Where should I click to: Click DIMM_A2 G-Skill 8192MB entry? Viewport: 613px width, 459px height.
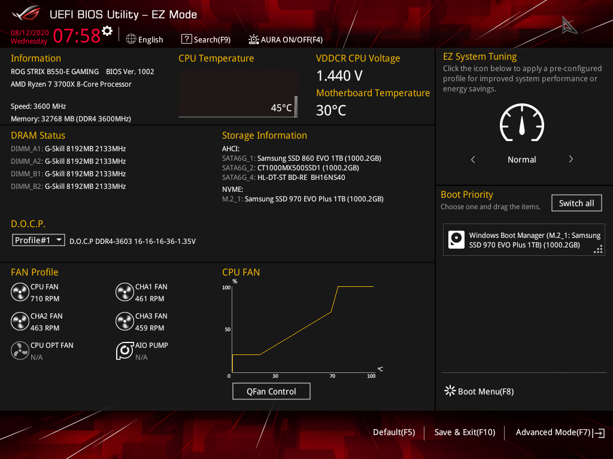(x=68, y=161)
